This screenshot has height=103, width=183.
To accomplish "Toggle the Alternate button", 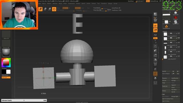I will click(6, 78).
